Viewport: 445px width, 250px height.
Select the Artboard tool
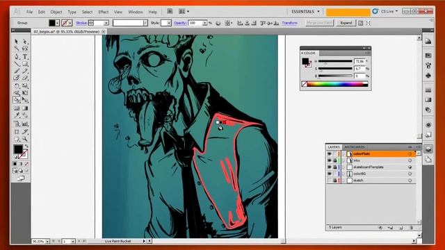16,131
